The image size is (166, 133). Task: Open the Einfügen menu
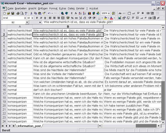pos(43,9)
